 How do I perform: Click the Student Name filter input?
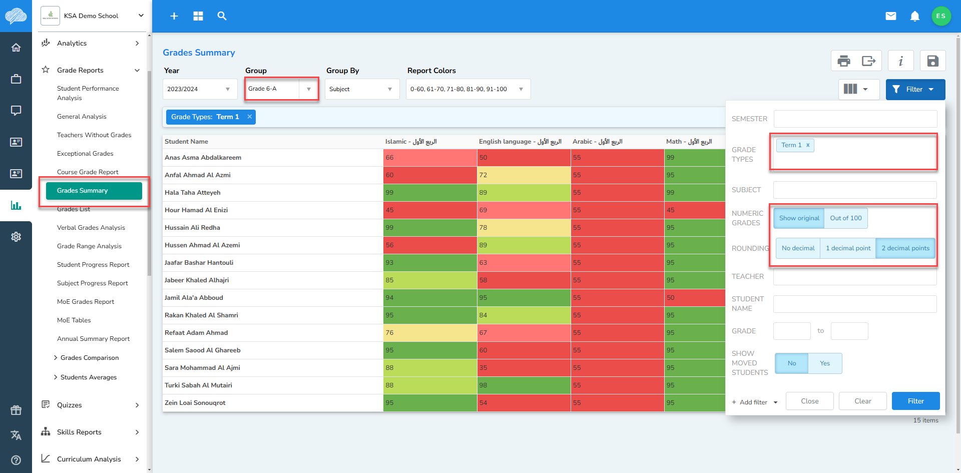tap(855, 304)
